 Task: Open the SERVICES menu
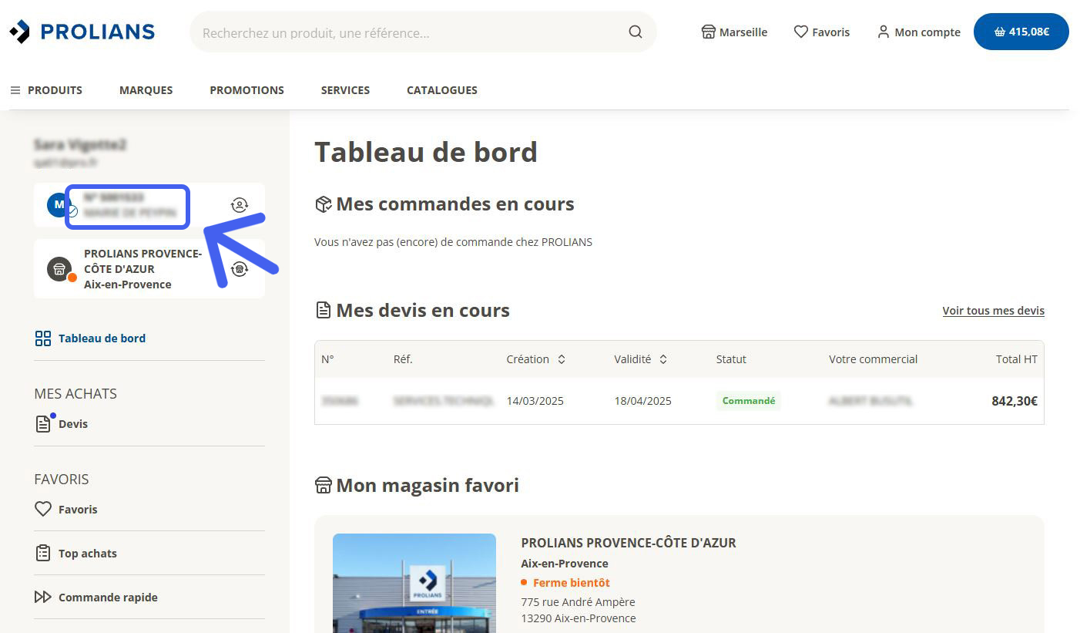point(346,90)
